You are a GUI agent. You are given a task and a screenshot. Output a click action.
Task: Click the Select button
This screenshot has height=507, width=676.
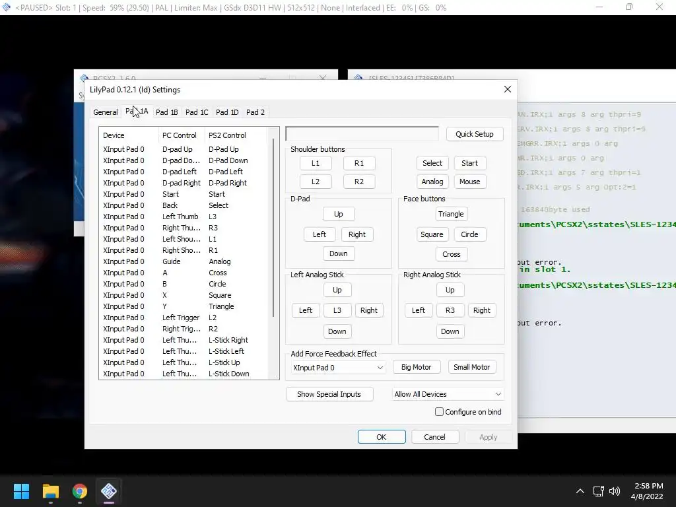pos(432,164)
